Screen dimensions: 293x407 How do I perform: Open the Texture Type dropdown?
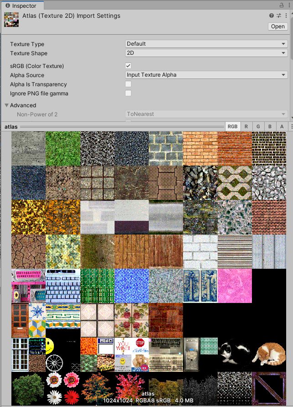coord(206,44)
